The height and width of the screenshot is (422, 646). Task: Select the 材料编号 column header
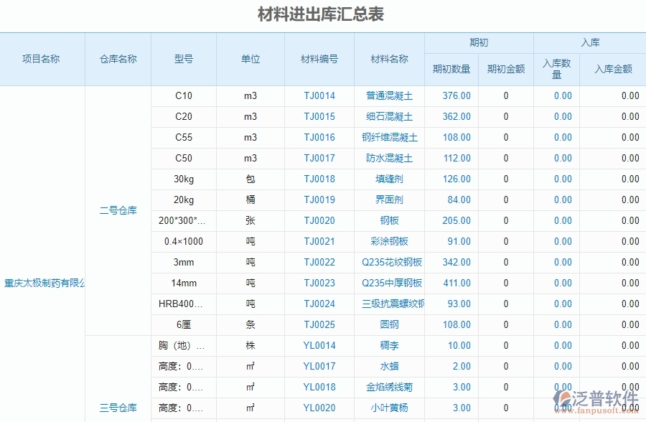(319, 60)
